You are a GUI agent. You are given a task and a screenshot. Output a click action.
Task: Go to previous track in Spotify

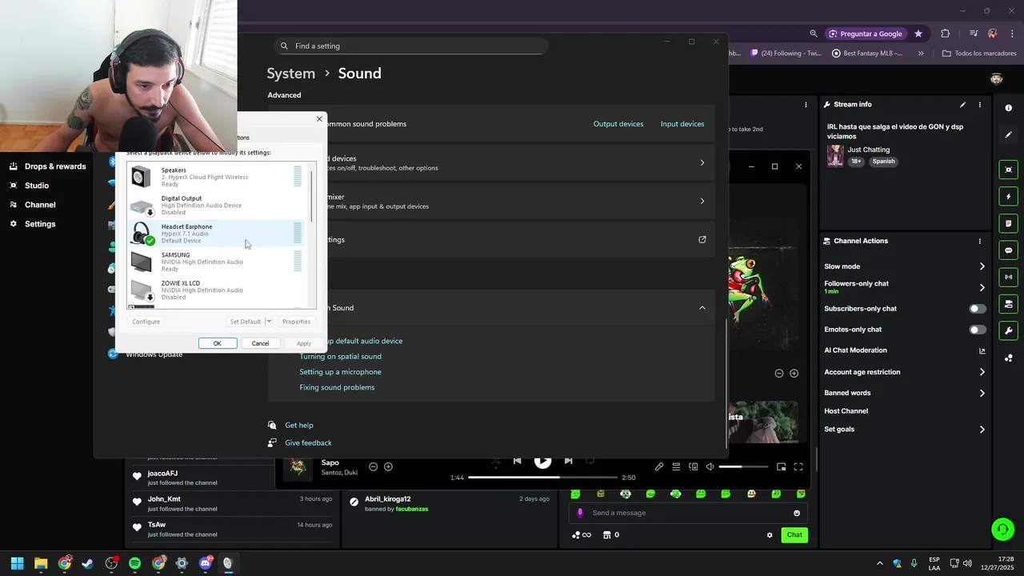[x=517, y=461]
